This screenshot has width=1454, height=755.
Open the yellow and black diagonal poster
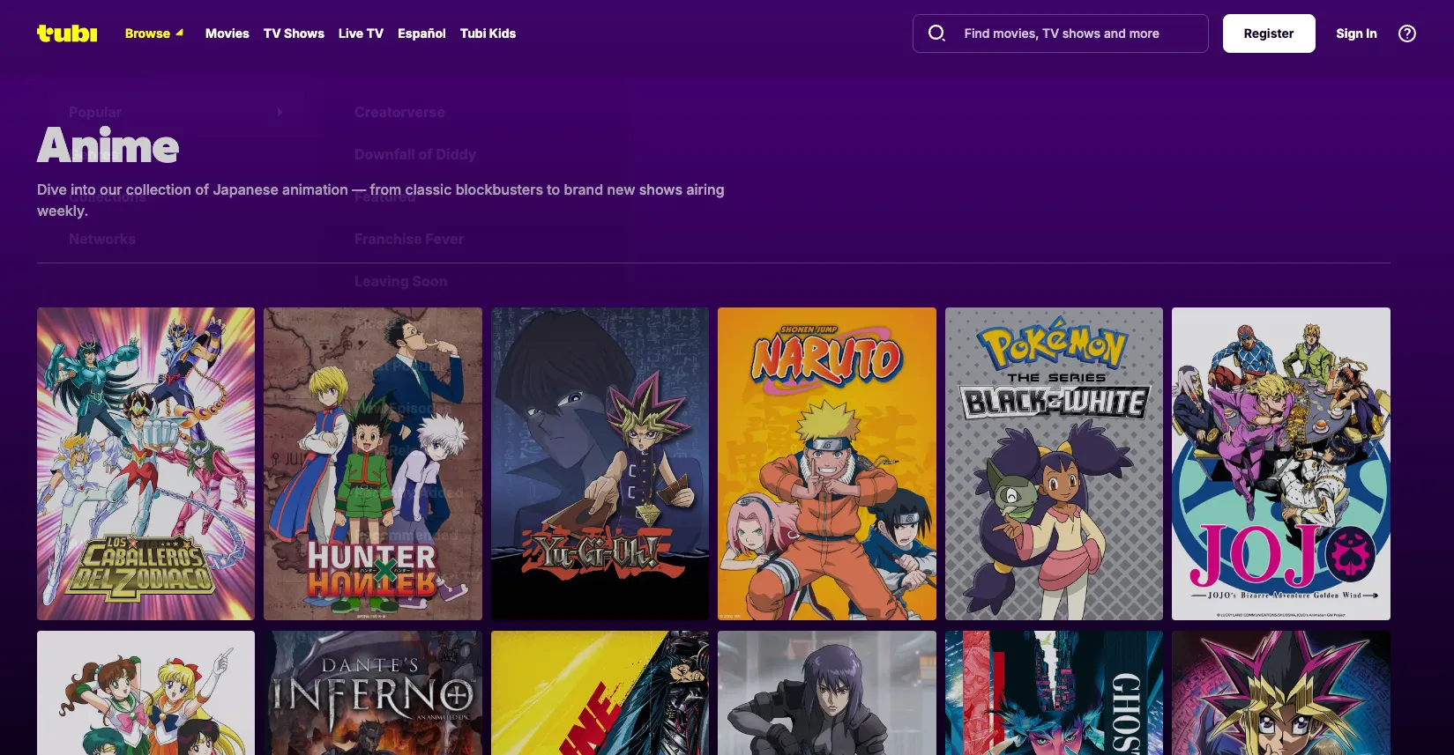pos(600,692)
